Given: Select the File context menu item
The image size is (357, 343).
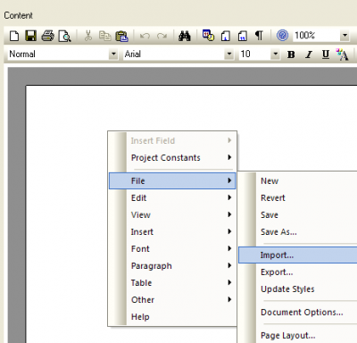Looking at the screenshot, I should pyautogui.click(x=172, y=180).
